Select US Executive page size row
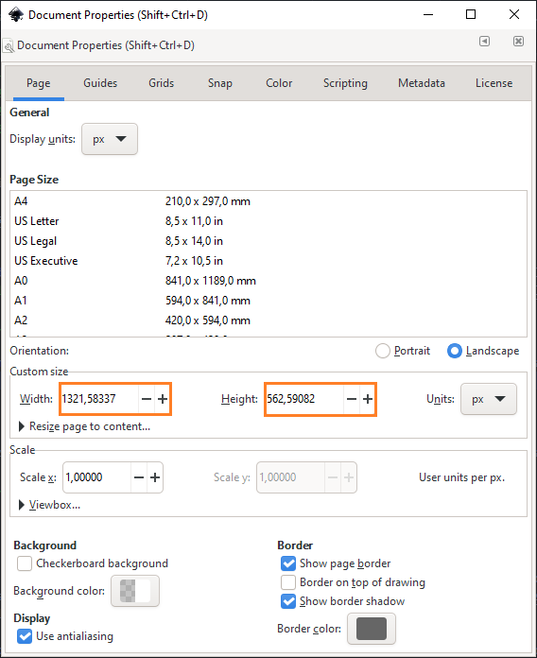Screen dimensions: 537x658 (x=268, y=261)
